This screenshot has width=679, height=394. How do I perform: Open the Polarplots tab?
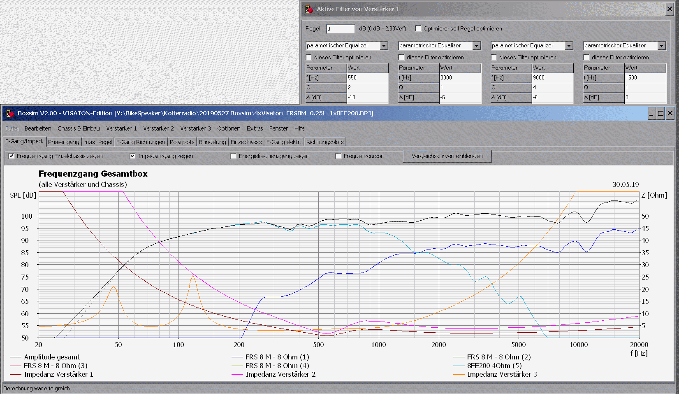click(x=182, y=142)
